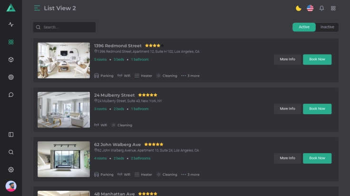The image size is (350, 196).
Task: Expand '3 more' amenities for 1396 Redmond Street
Action: point(190,76)
